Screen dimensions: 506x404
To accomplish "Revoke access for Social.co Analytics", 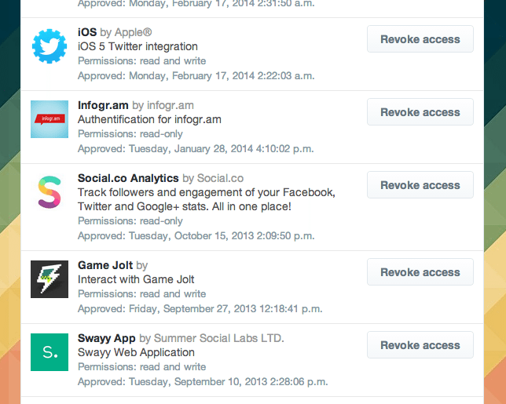I will (420, 185).
